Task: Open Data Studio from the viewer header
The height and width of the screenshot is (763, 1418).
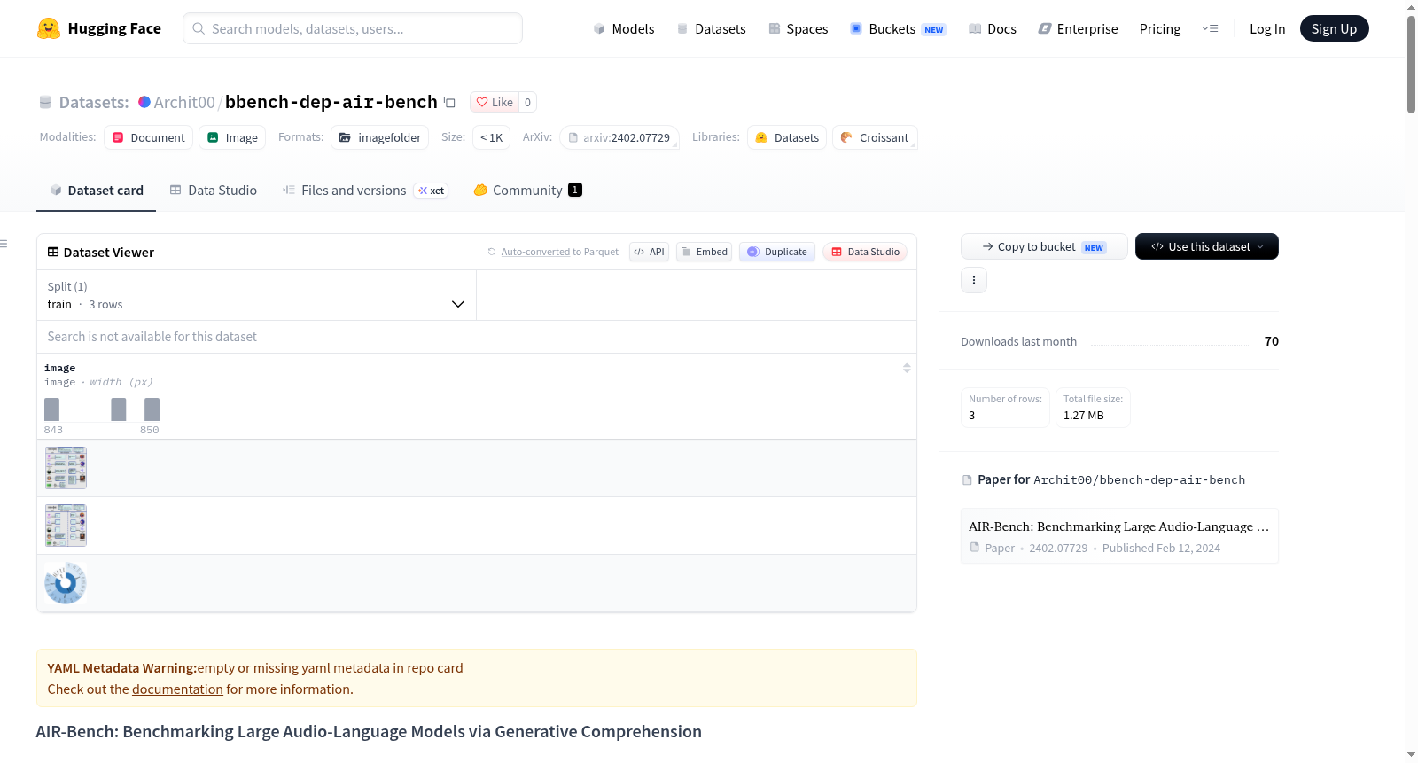Action: tap(865, 252)
